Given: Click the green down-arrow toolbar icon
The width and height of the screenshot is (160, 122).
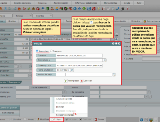Looking at the screenshot, I should 84,9.
